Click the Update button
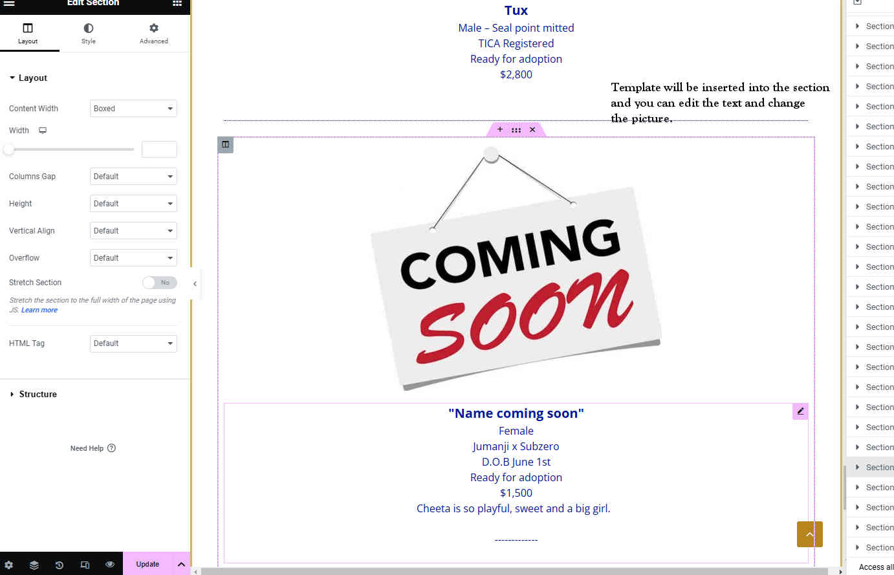The width and height of the screenshot is (894, 575). (x=147, y=564)
